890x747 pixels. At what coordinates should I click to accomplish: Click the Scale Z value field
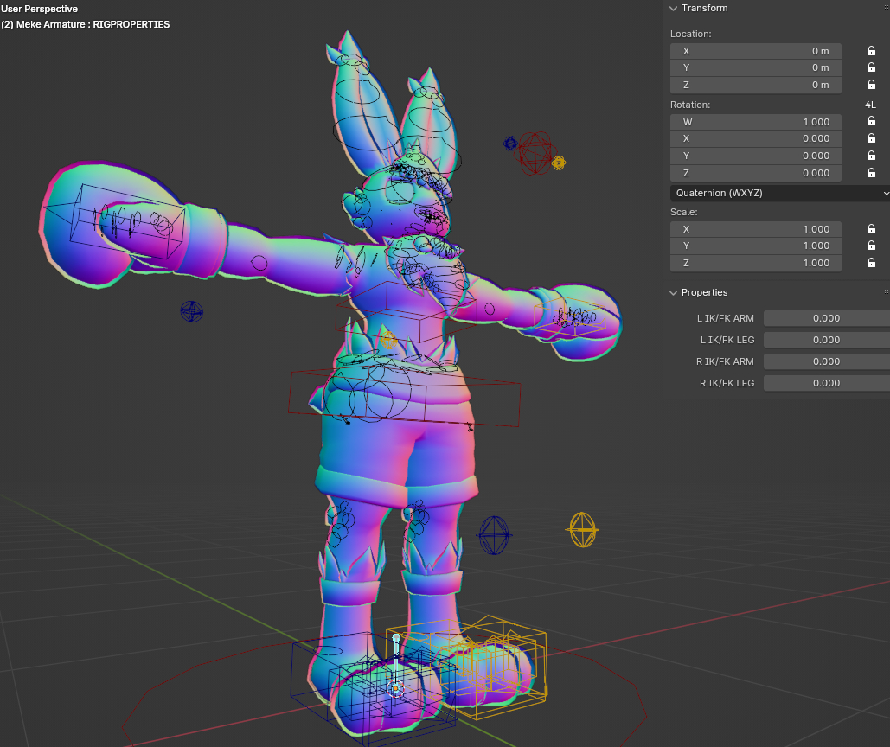coord(755,263)
